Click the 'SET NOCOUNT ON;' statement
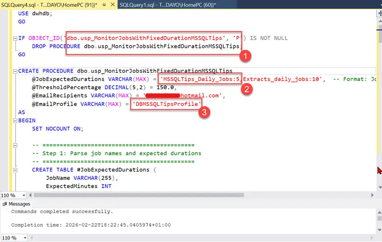Screen dimensions: 382x242 pos(58,129)
